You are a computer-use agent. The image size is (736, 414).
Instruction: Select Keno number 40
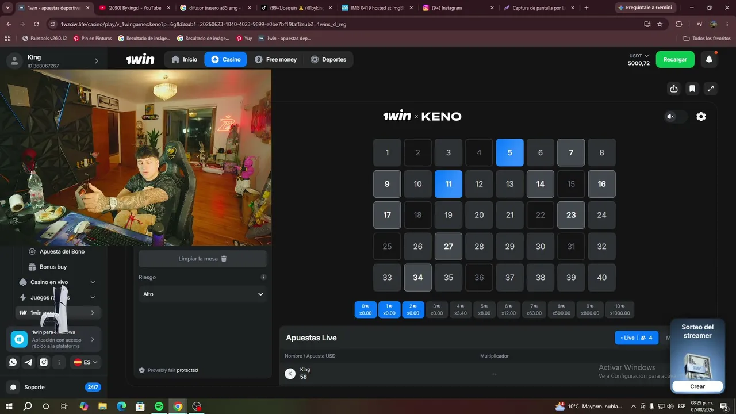coord(601,277)
